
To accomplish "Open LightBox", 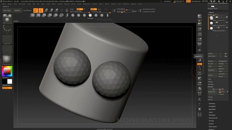I will (x=17, y=10).
